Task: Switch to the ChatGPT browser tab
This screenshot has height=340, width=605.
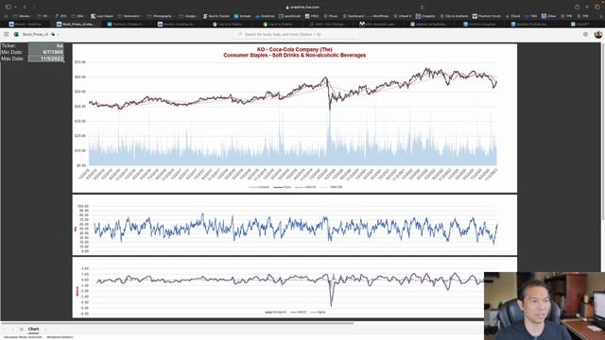Action: pyautogui.click(x=579, y=24)
